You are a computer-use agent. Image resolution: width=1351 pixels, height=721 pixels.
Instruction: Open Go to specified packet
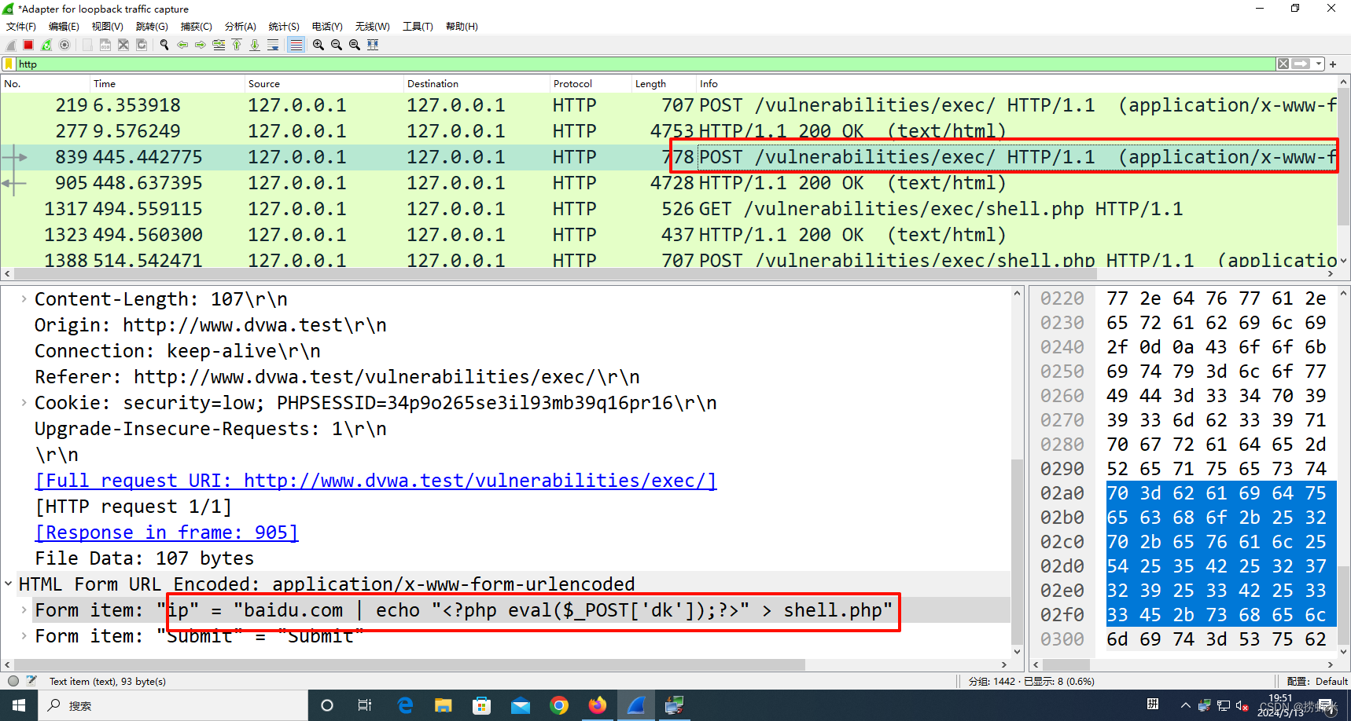pyautogui.click(x=219, y=45)
